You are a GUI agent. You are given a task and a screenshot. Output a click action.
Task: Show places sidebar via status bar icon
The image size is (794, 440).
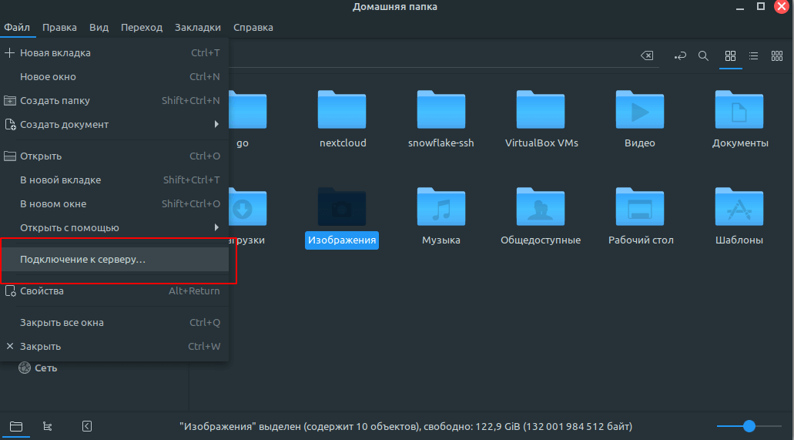point(16,426)
